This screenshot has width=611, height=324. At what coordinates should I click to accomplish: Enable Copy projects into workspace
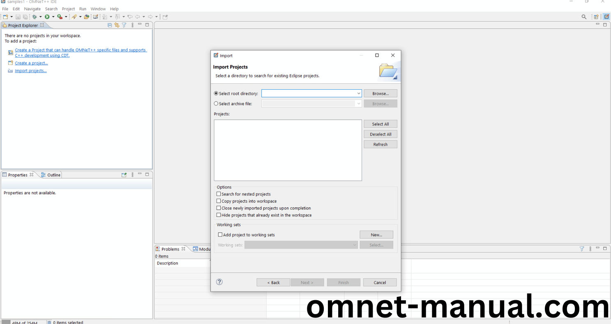219,201
